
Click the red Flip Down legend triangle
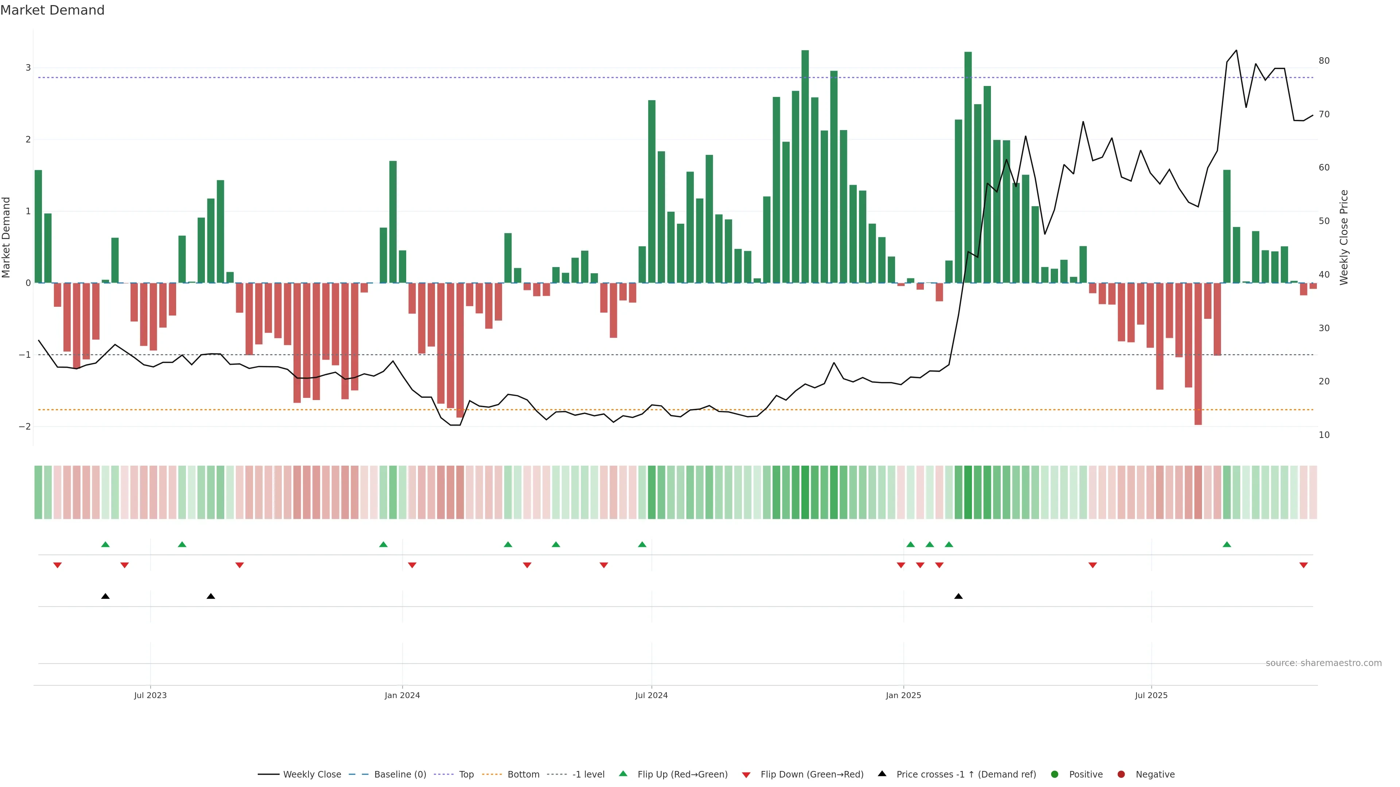746,775
